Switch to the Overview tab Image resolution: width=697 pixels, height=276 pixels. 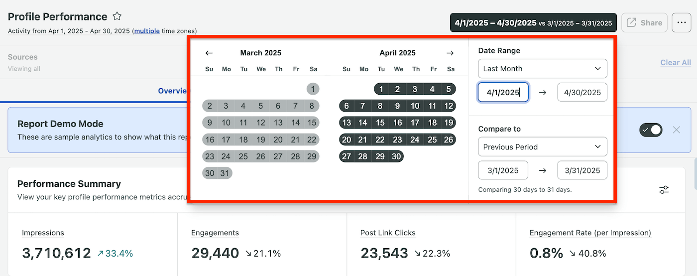(x=172, y=91)
